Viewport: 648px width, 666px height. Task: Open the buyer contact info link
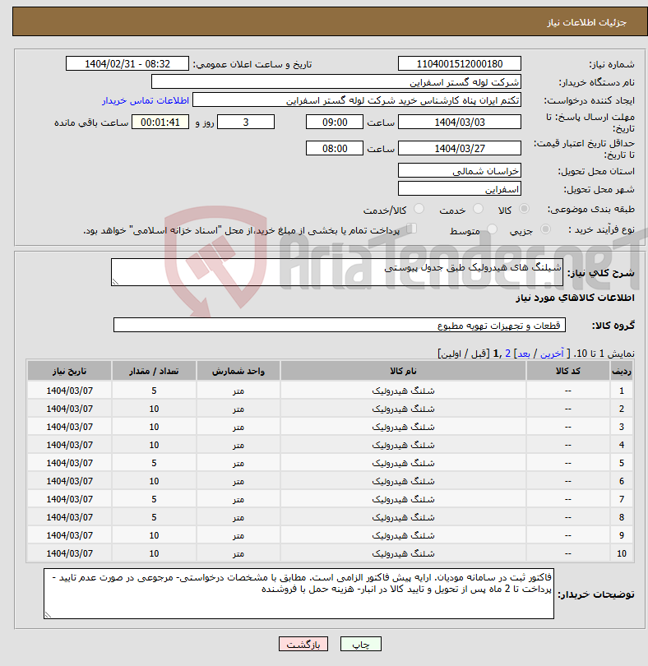click(146, 100)
